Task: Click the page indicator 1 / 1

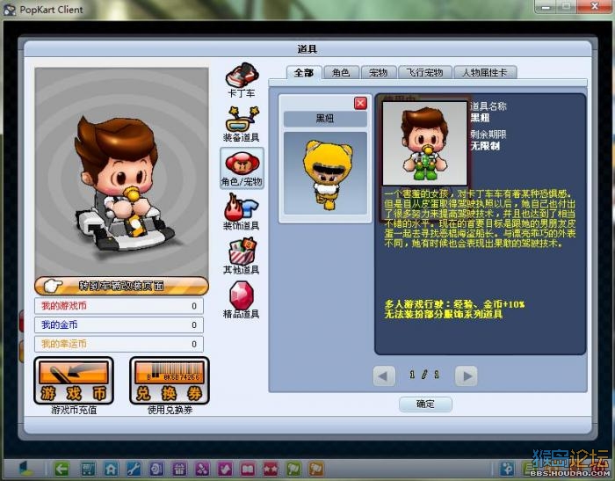Action: 424,375
